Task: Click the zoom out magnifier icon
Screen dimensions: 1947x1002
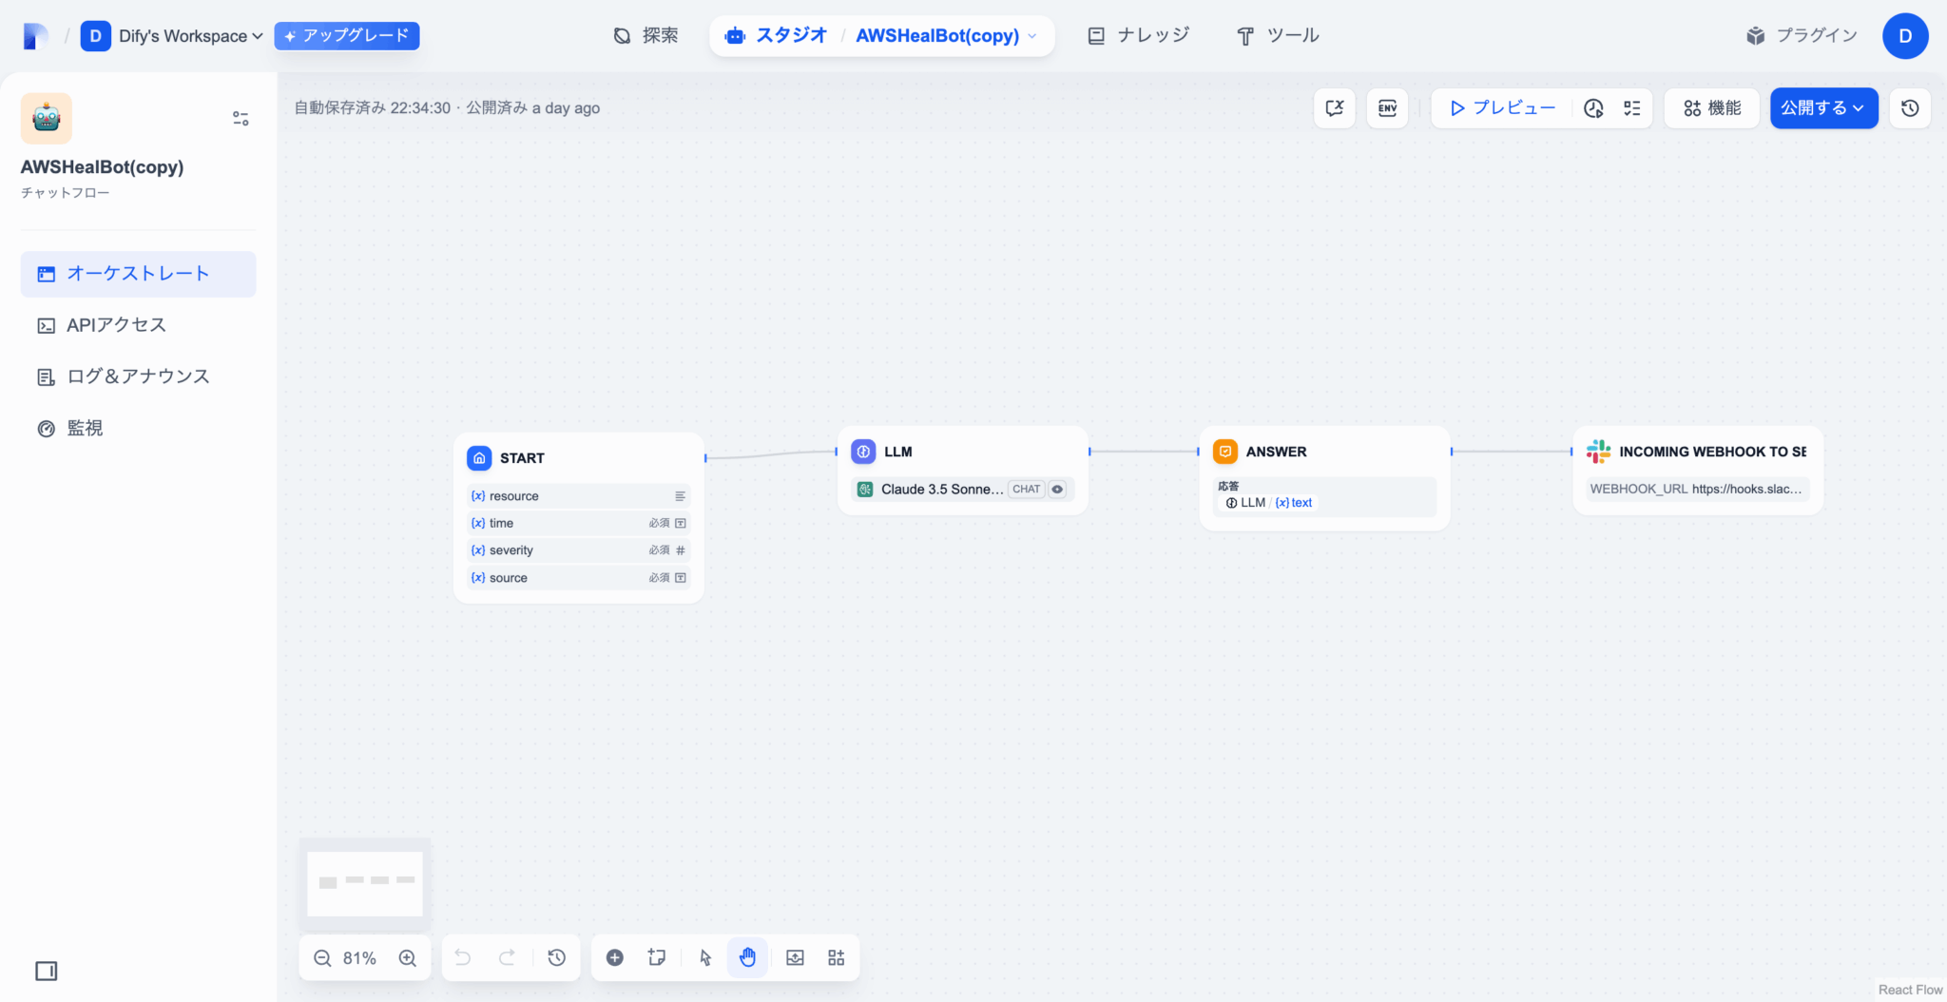Action: tap(322, 957)
